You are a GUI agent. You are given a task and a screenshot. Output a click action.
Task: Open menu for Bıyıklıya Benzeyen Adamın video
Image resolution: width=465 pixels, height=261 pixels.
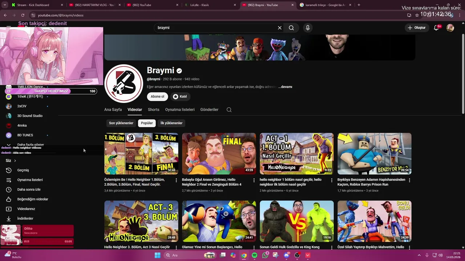pos(409,180)
